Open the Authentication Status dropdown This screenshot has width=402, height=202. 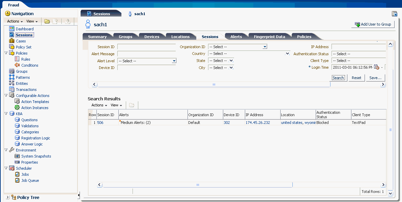click(358, 54)
